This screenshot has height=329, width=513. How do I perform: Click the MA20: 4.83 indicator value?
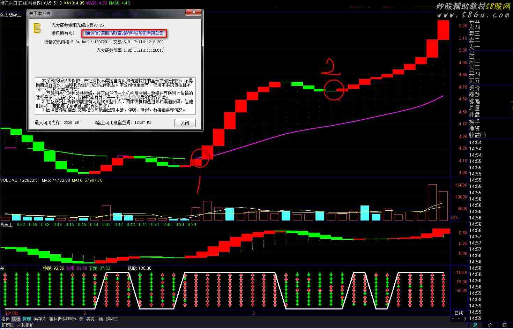[97, 3]
